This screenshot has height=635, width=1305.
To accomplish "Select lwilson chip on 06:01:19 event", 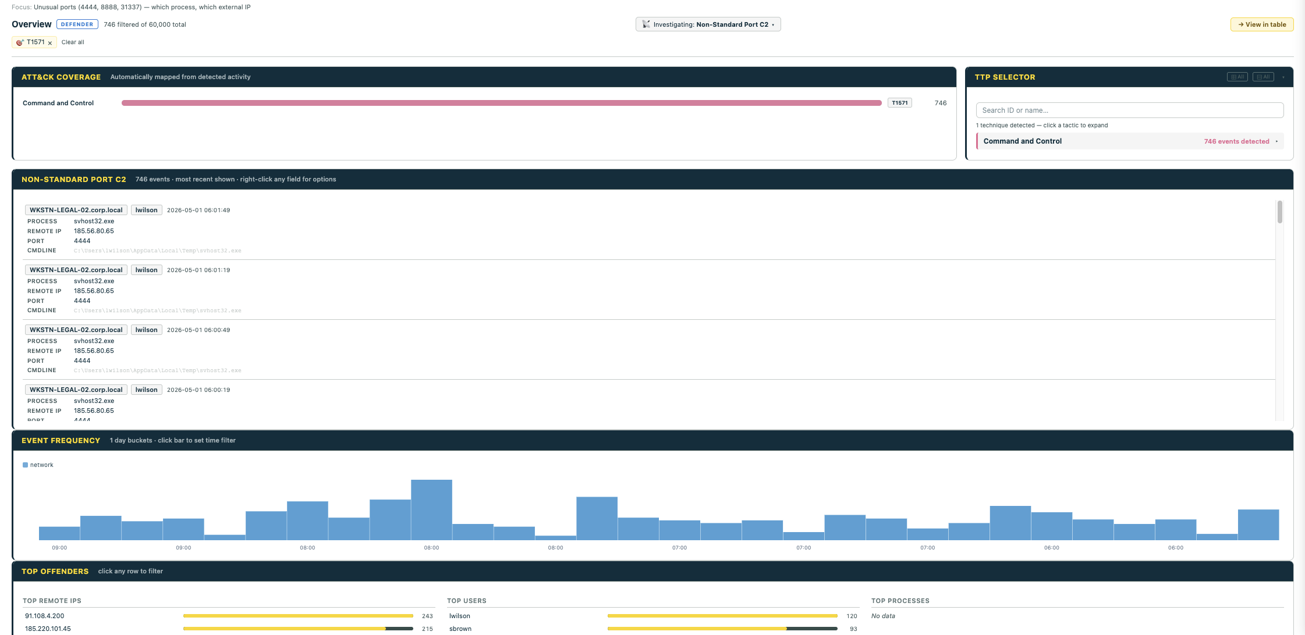I will pyautogui.click(x=147, y=270).
